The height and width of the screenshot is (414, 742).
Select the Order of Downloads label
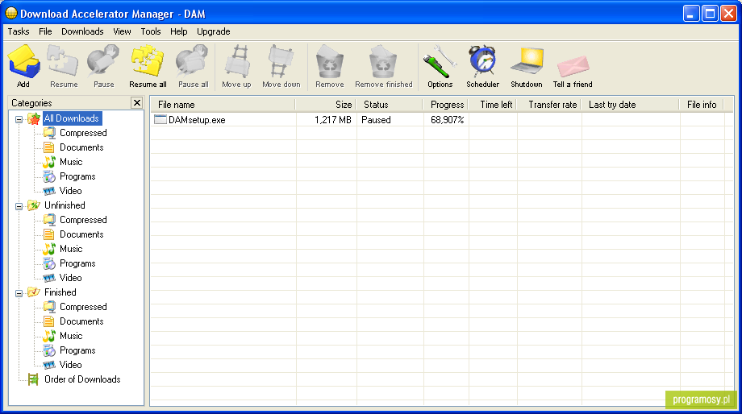tap(82, 379)
